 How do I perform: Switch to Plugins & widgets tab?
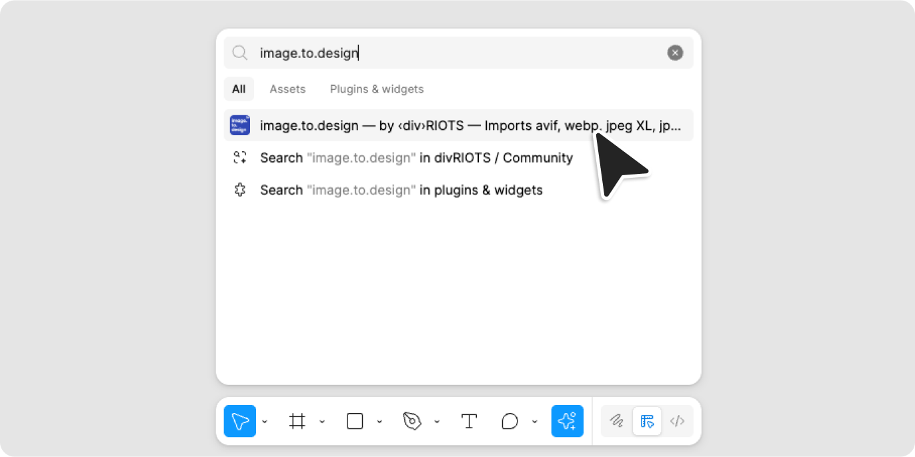tap(377, 89)
